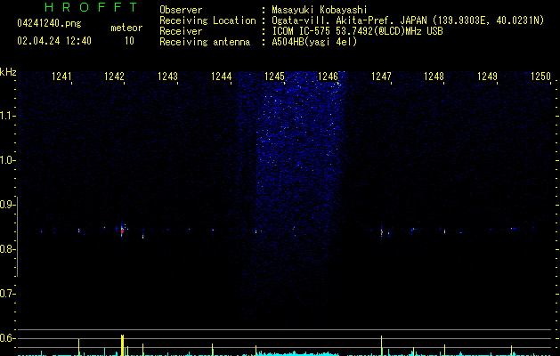Click the A504HB(yagi 4el) antenna text
This screenshot has width=560, height=356.
[x=314, y=42]
